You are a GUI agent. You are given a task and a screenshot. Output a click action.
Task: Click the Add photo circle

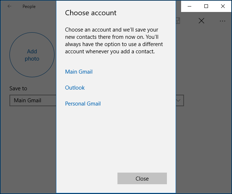coord(32,55)
